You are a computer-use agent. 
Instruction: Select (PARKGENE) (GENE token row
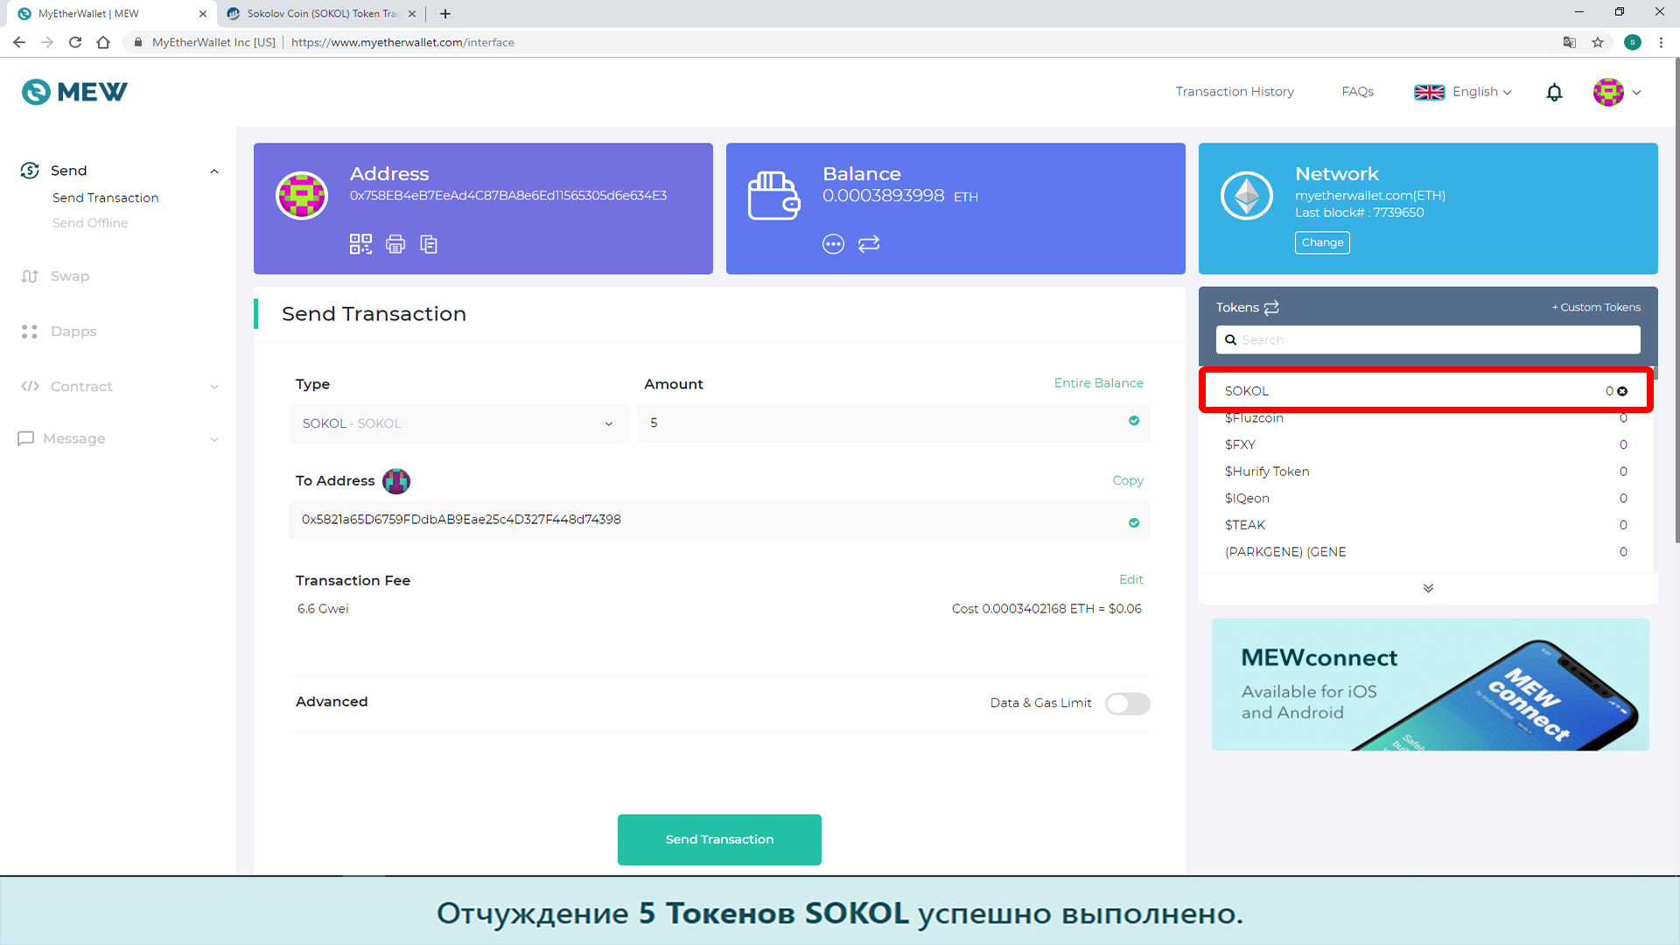[x=1426, y=552]
